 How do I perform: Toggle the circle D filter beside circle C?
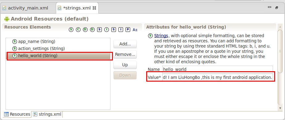tap(85, 30)
